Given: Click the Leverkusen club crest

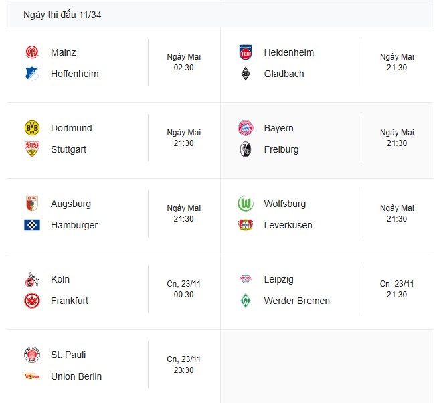Looking at the screenshot, I should (245, 225).
